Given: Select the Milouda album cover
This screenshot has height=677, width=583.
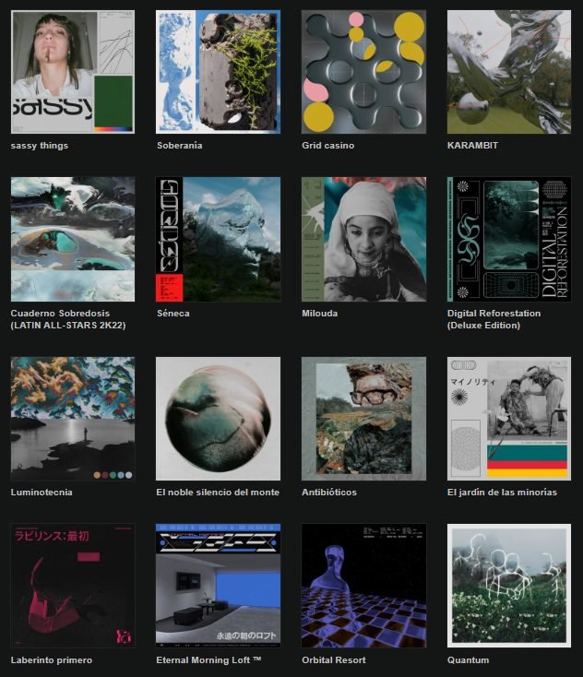Looking at the screenshot, I should pyautogui.click(x=363, y=239).
